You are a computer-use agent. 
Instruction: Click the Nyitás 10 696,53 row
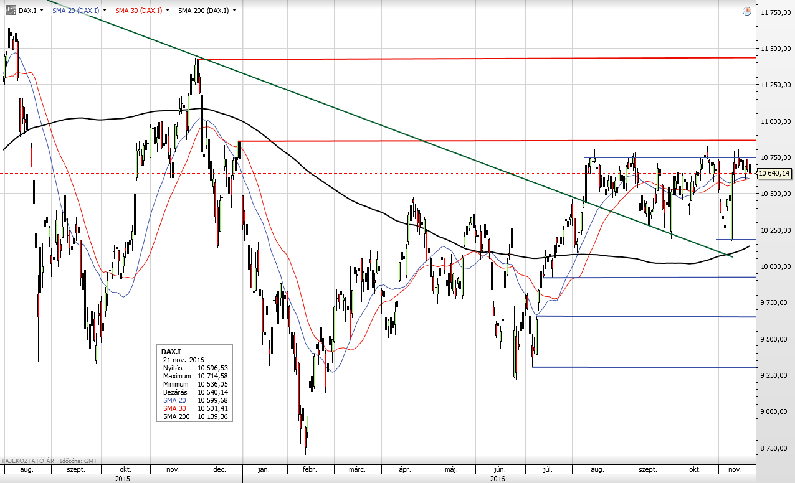(195, 368)
